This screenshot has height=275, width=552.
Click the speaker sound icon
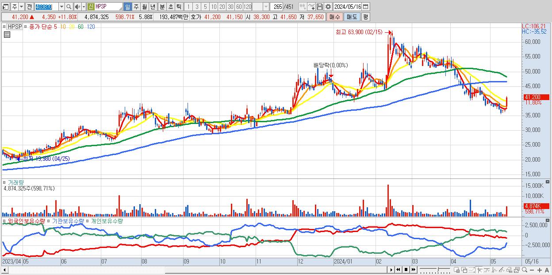pos(77,7)
